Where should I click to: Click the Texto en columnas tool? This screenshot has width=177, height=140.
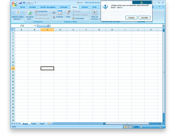(x=94, y=15)
